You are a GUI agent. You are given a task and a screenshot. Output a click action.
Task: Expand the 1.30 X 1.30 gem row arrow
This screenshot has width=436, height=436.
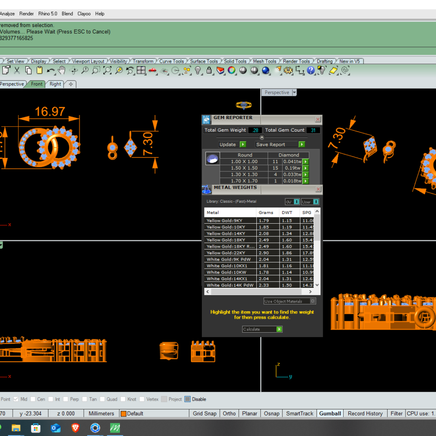click(x=306, y=175)
